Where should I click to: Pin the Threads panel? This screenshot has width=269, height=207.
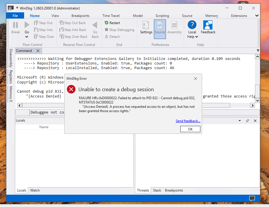(247, 121)
